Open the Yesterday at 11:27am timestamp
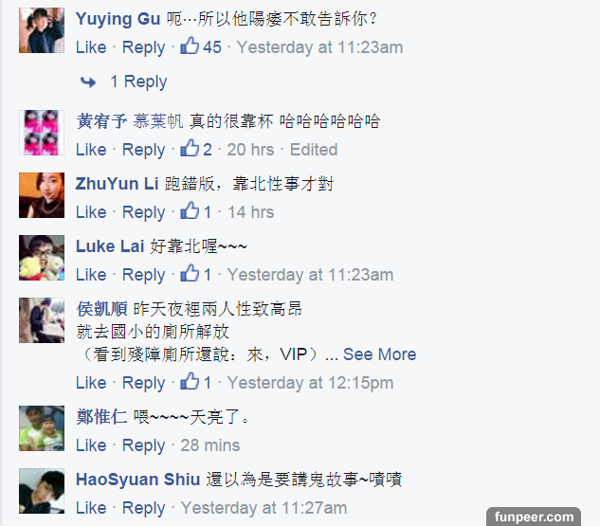Screen dimensions: 600x526 click(x=264, y=508)
